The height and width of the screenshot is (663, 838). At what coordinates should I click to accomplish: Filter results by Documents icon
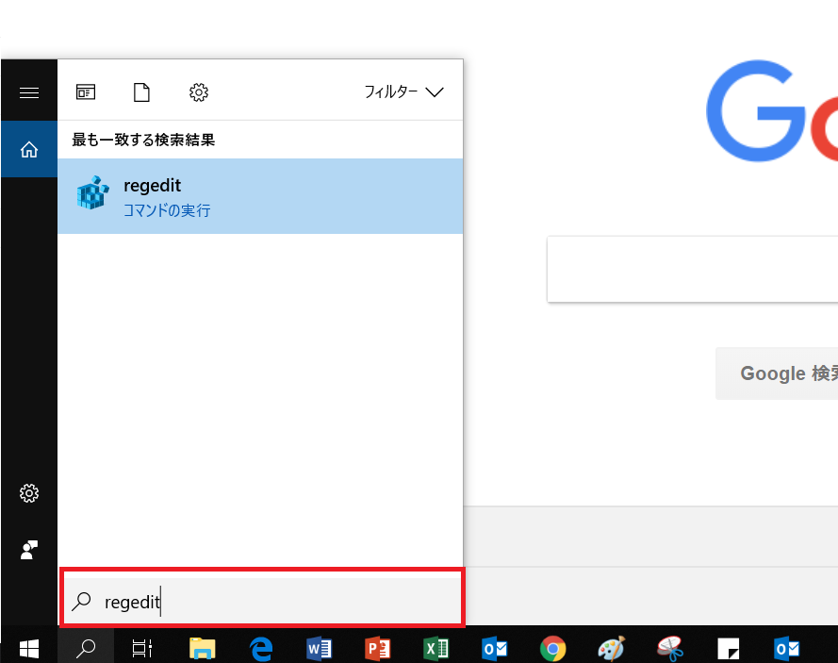(x=141, y=92)
